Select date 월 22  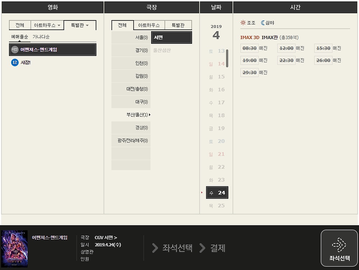pos(217,167)
